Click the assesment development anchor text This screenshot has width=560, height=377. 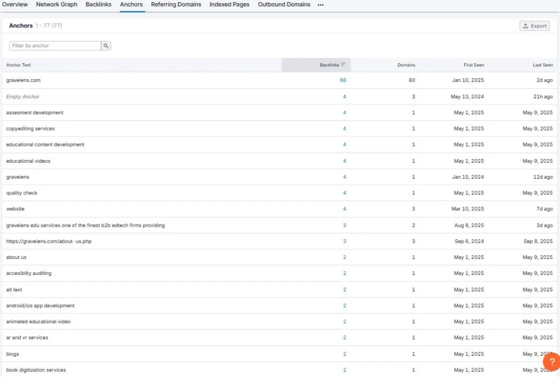pyautogui.click(x=34, y=113)
